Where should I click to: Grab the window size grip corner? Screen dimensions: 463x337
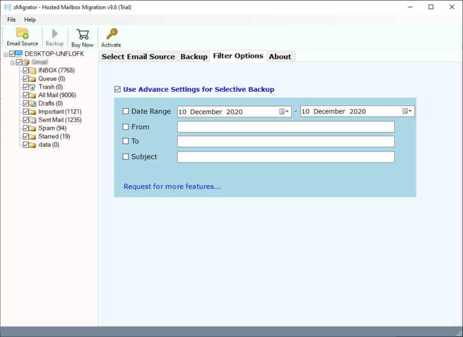pyautogui.click(x=459, y=333)
